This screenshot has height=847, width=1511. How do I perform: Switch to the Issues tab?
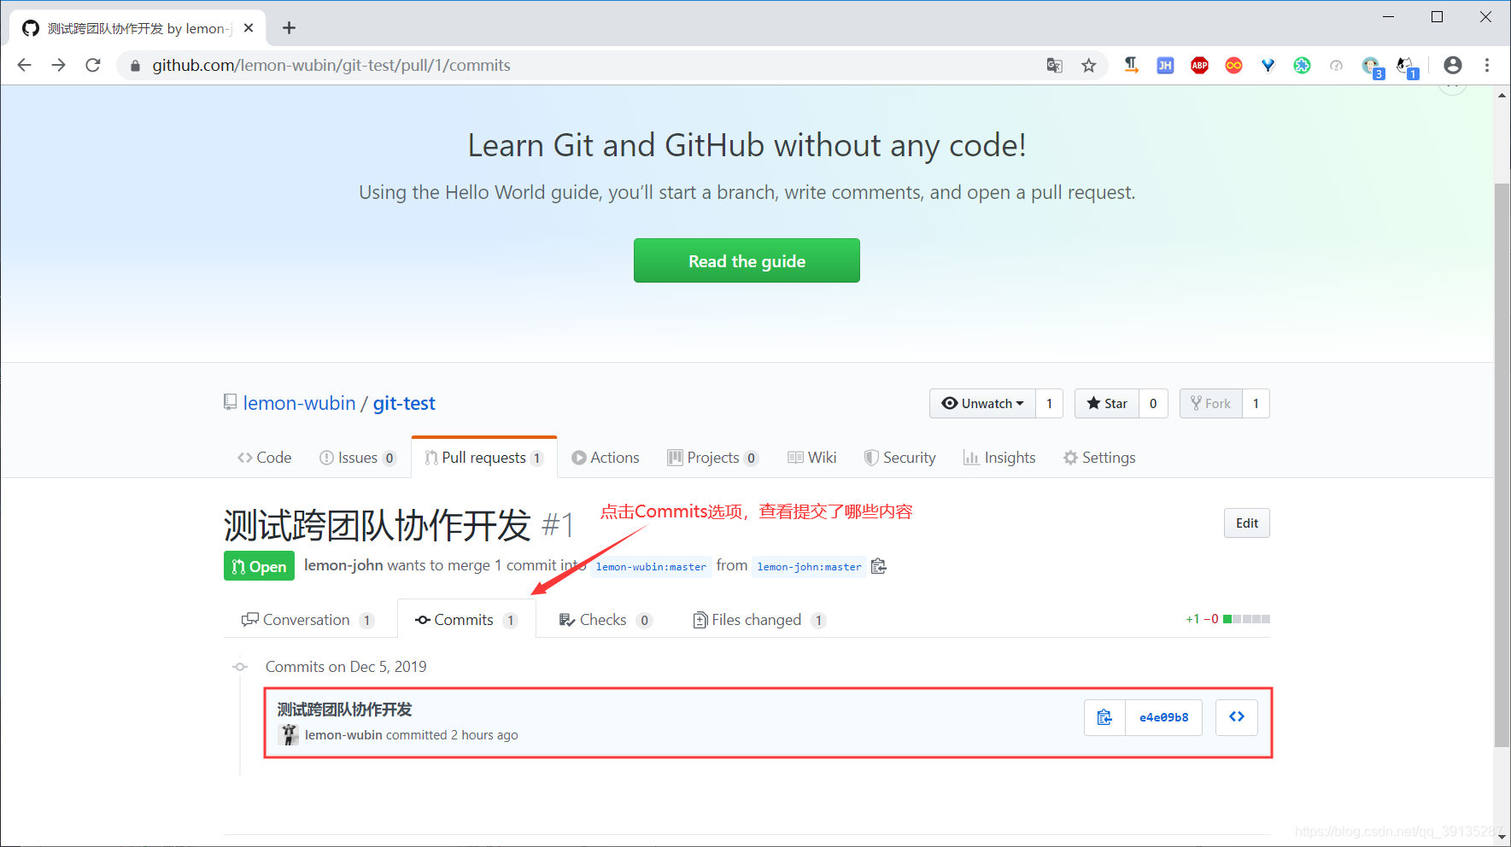pyautogui.click(x=357, y=458)
